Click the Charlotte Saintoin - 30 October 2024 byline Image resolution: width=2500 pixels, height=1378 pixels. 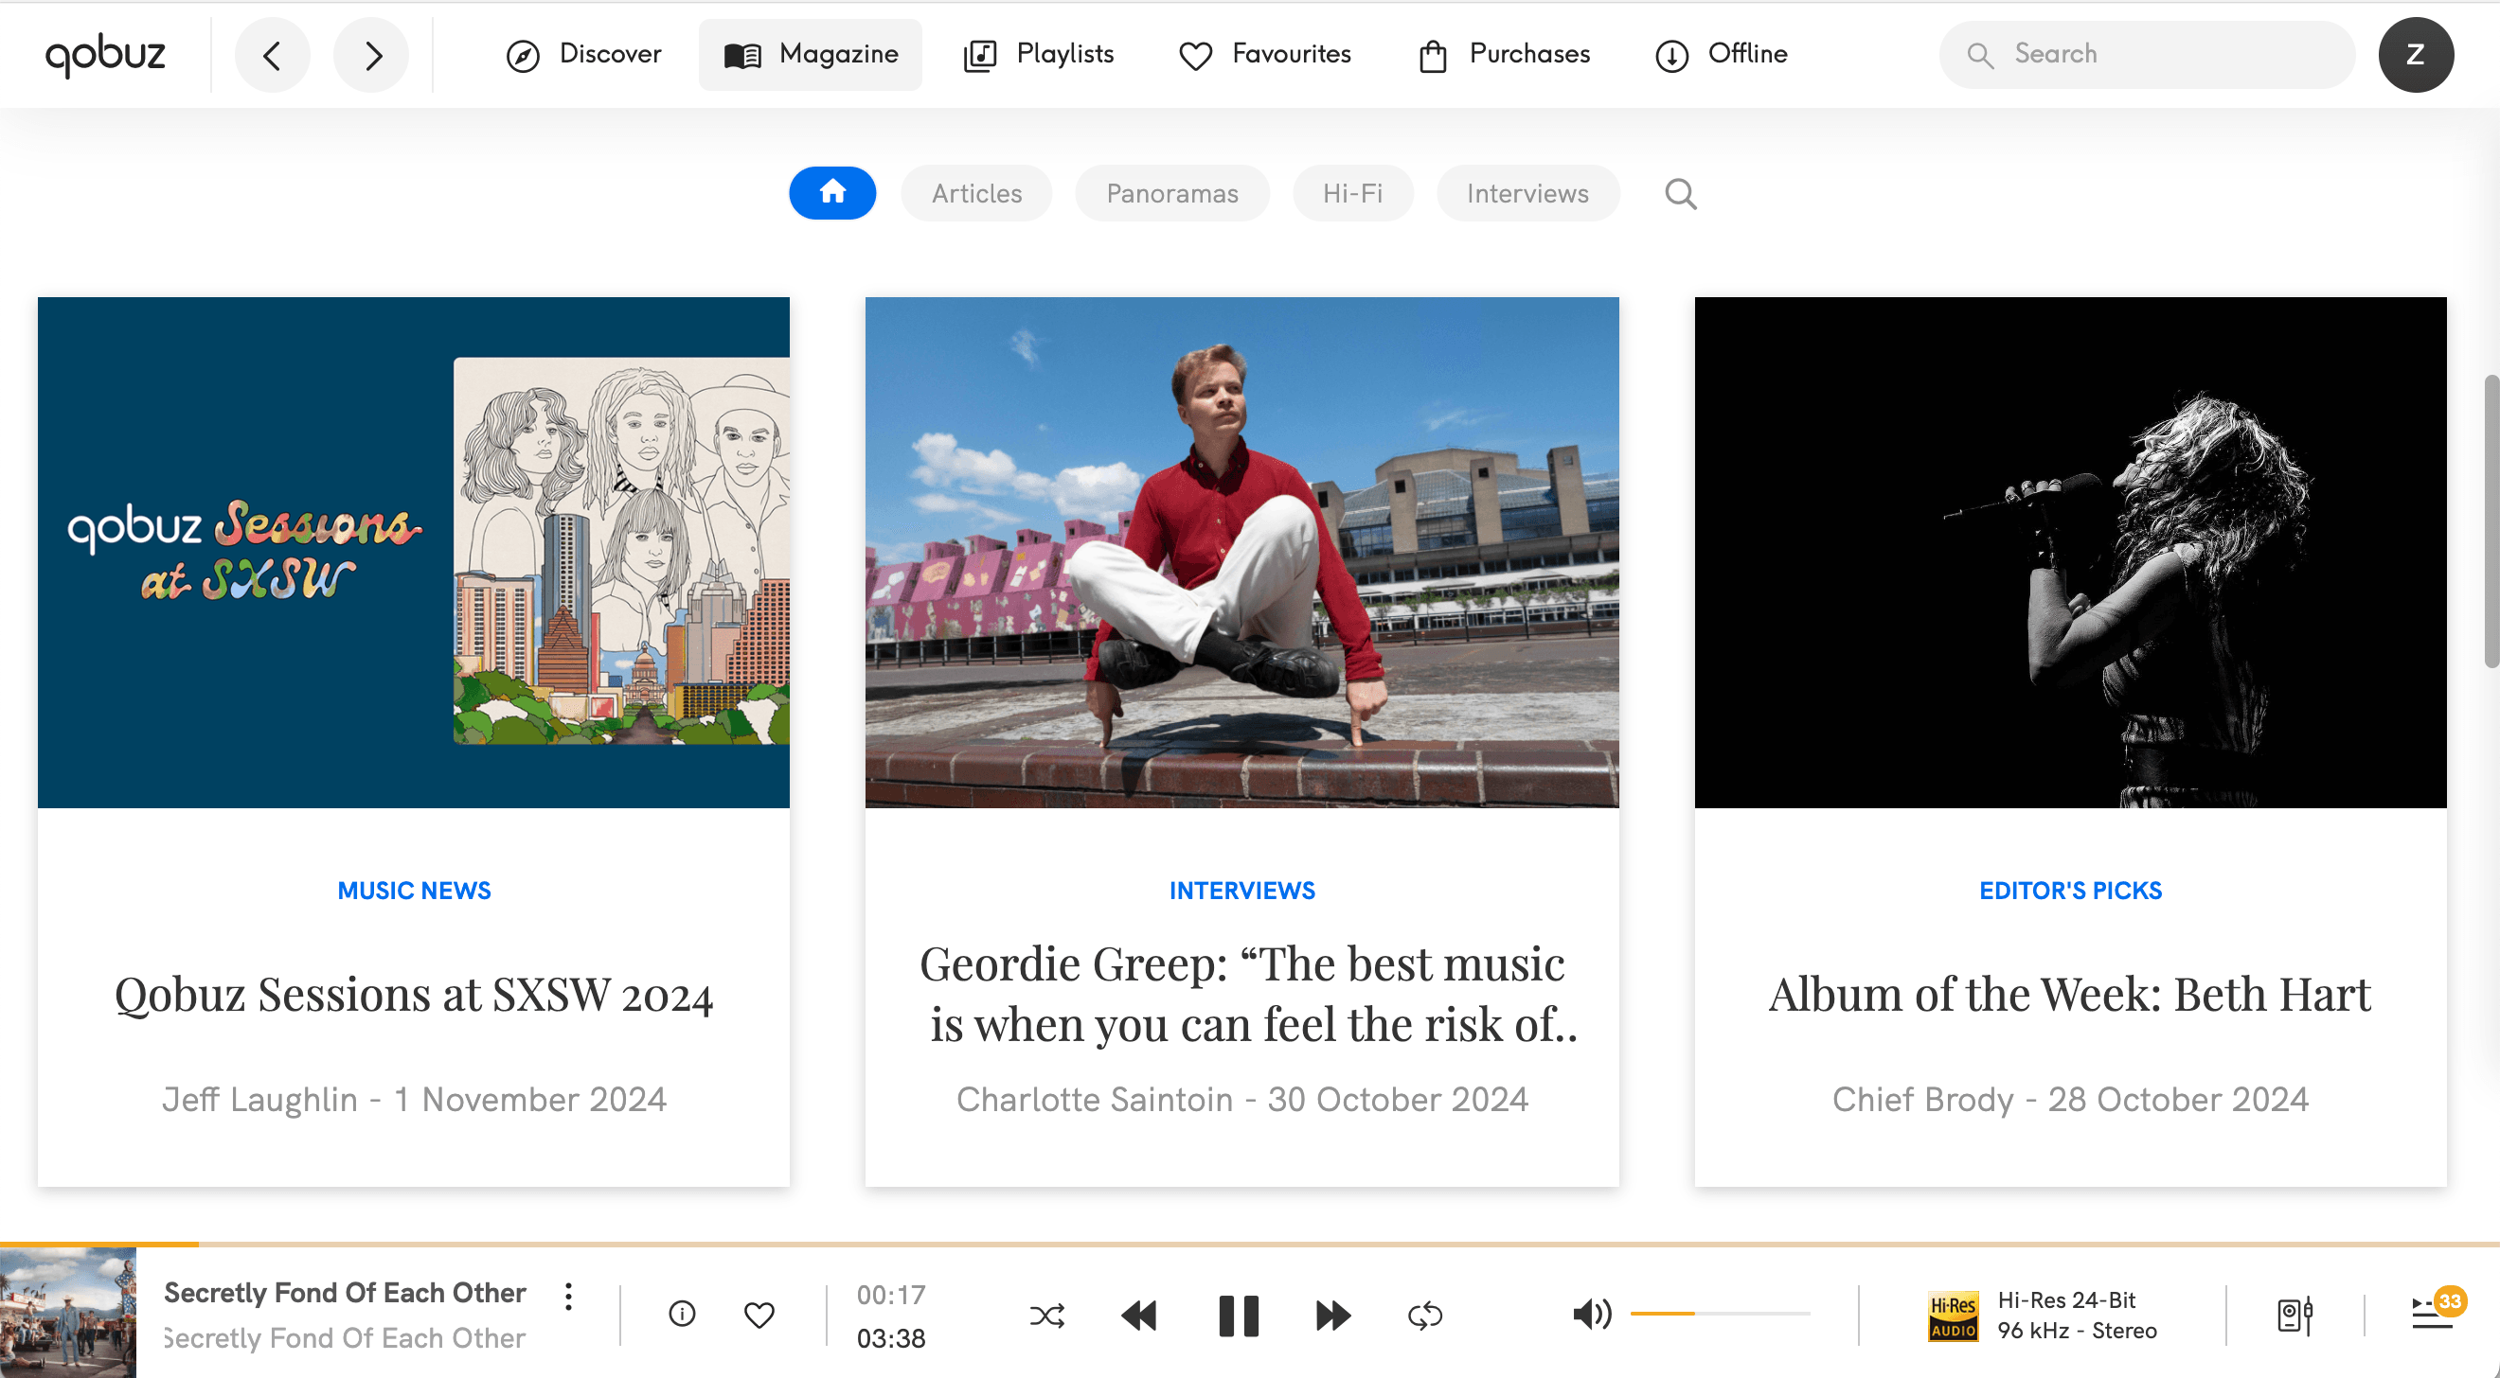click(1242, 1100)
